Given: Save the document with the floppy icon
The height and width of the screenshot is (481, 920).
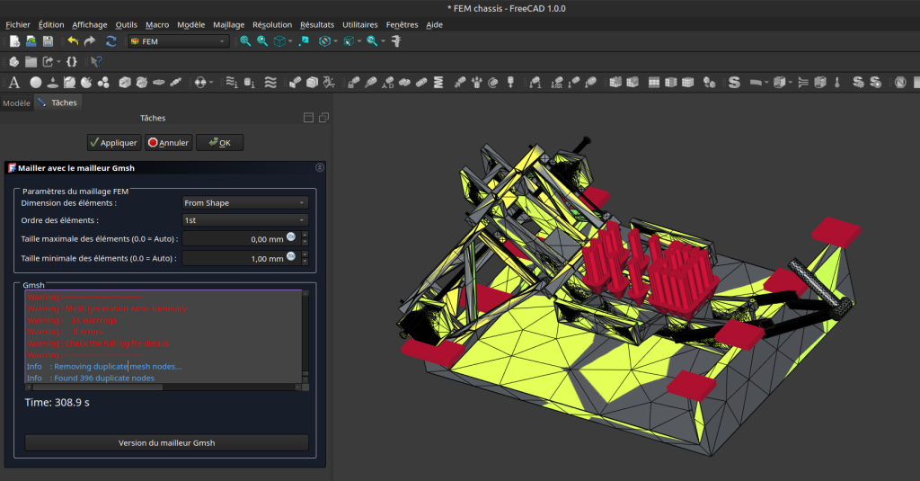Looking at the screenshot, I should pos(49,41).
